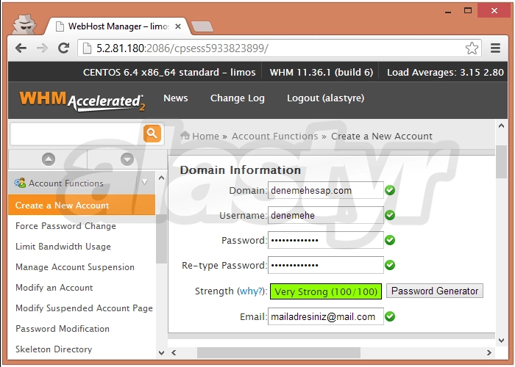515x367 pixels.
Task: Click the Very Strong (100/100) strength bar
Action: 326,291
